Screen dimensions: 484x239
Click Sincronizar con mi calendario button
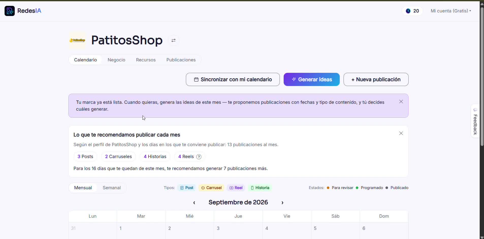(x=233, y=79)
